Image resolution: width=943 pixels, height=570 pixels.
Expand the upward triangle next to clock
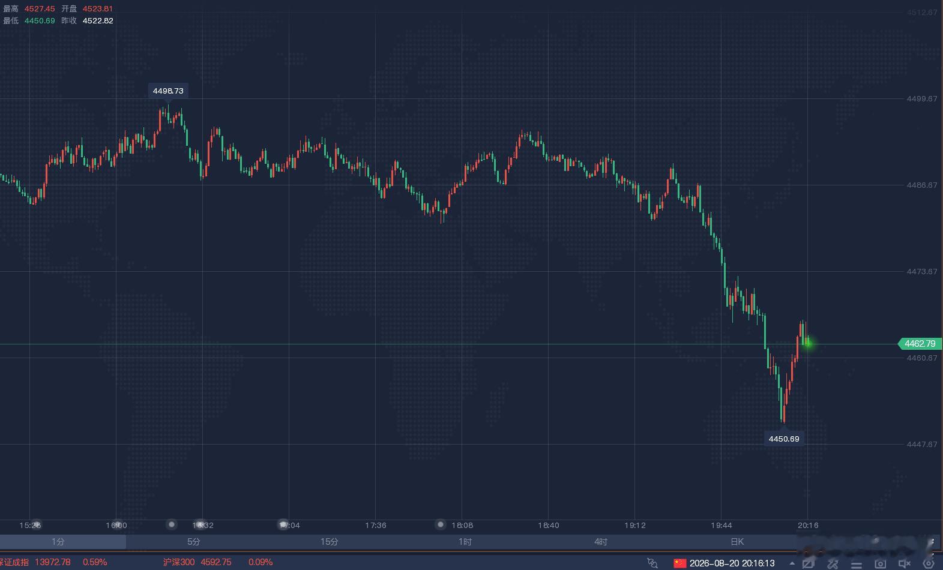coord(793,563)
